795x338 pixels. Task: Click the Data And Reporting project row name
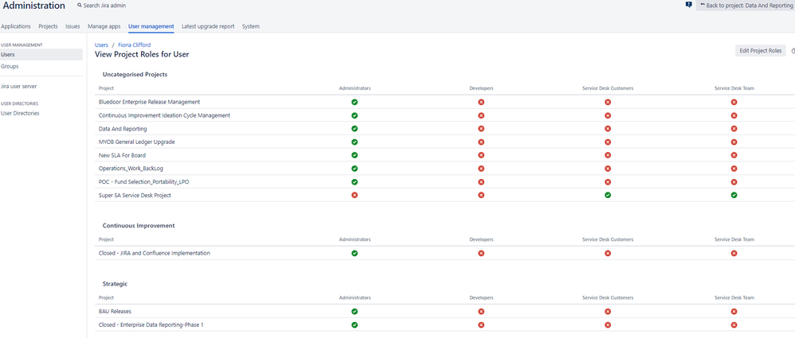(123, 129)
